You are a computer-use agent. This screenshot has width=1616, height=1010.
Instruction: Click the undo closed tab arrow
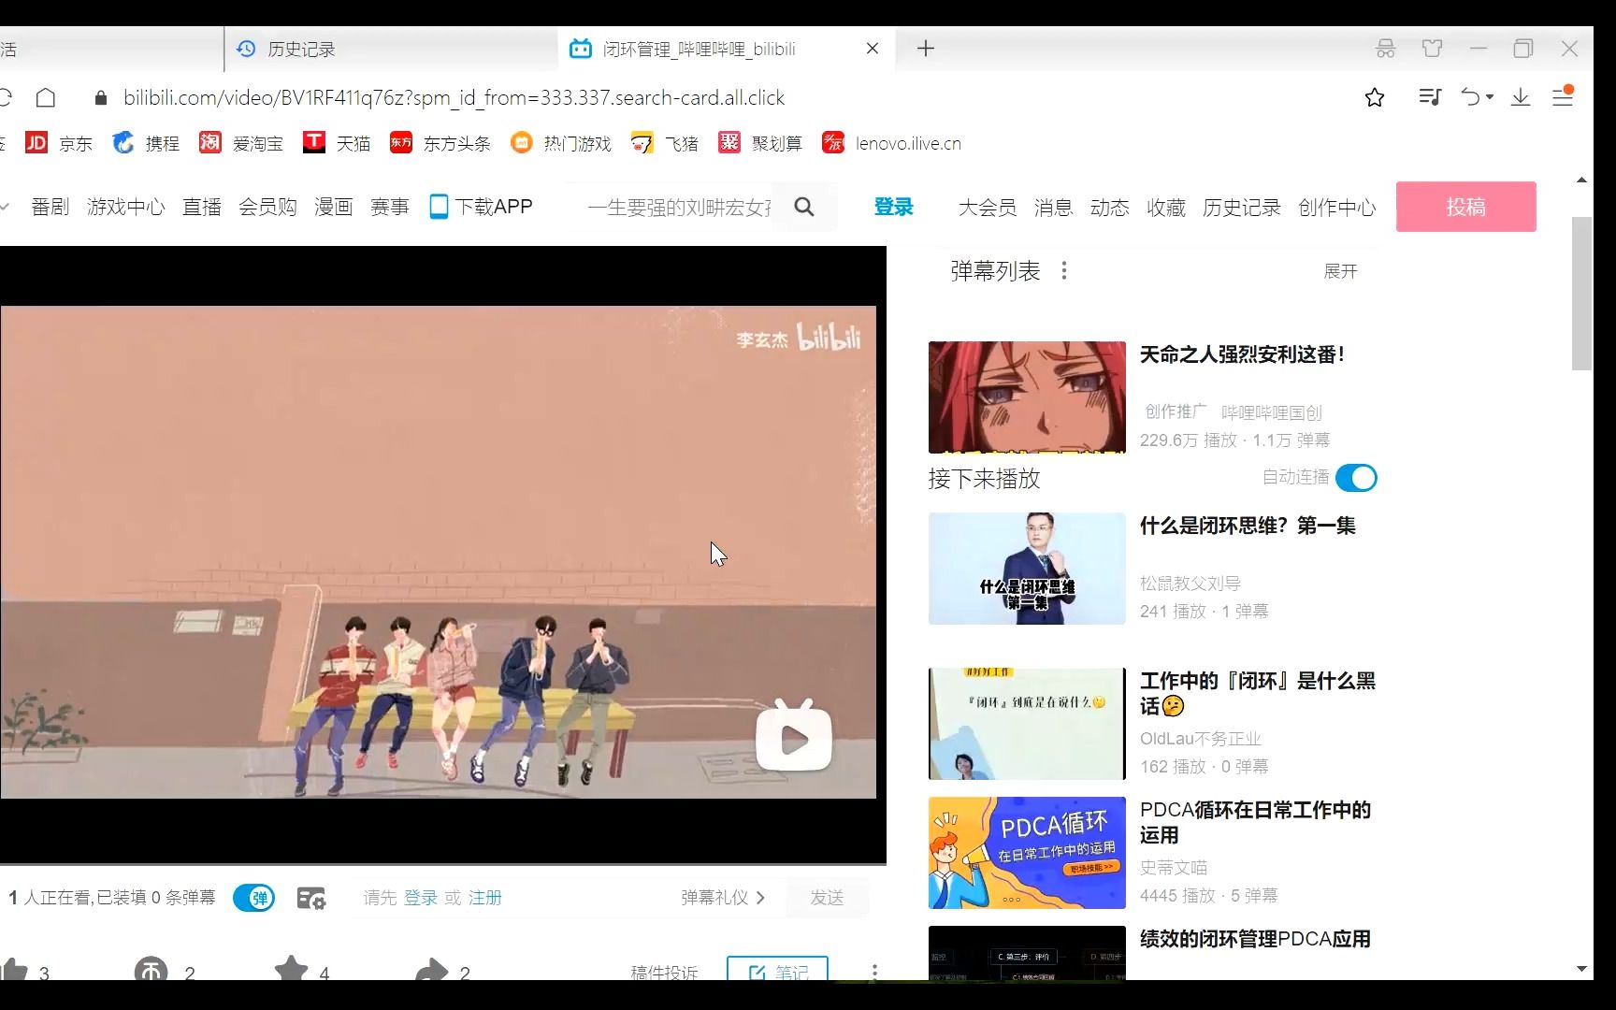click(x=1471, y=97)
